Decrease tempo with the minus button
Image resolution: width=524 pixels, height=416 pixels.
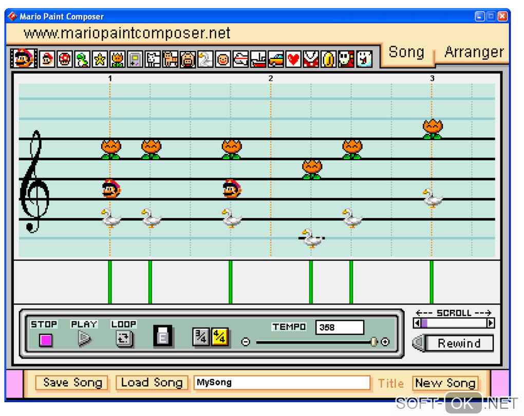(x=246, y=342)
